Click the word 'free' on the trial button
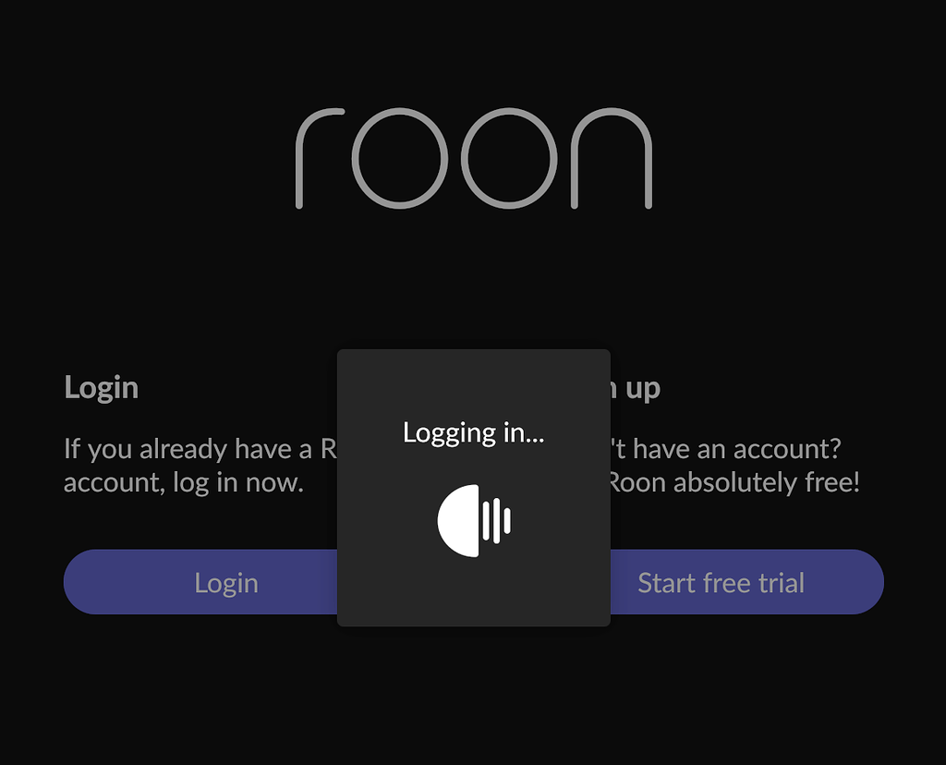 click(728, 583)
